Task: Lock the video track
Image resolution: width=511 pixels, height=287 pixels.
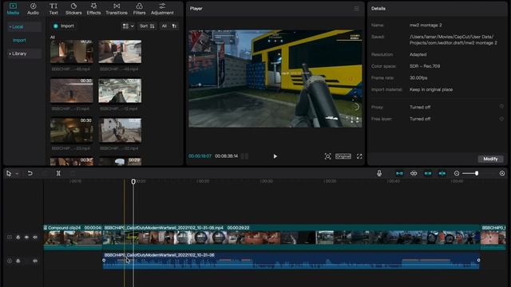Action: tap(18, 238)
